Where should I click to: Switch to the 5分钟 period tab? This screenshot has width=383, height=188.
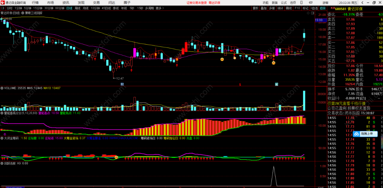28,8
